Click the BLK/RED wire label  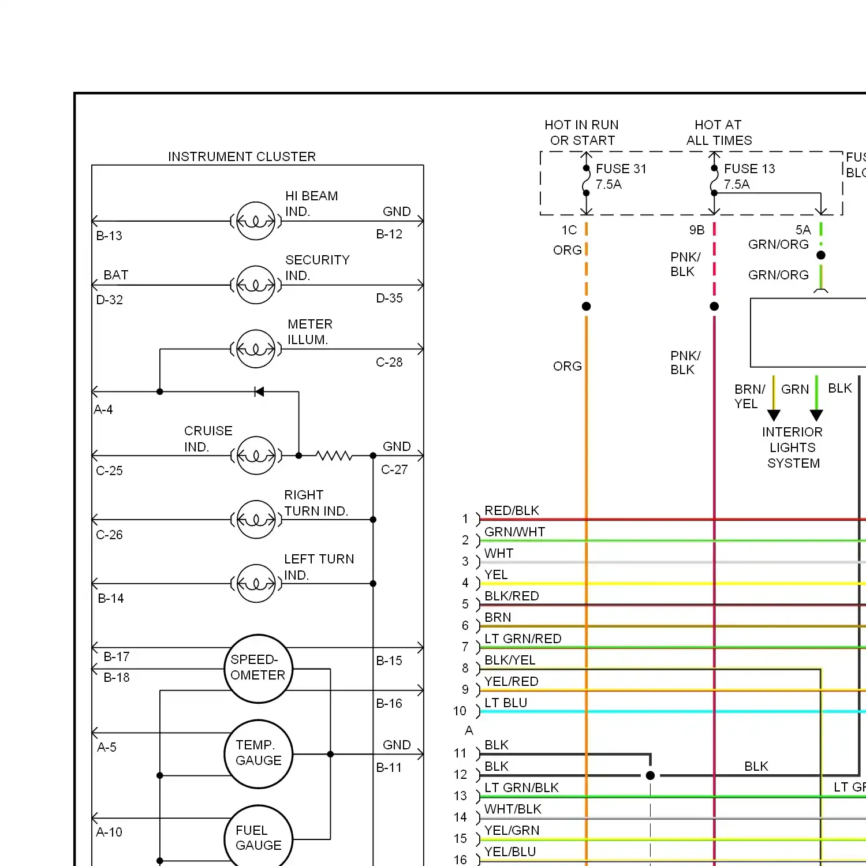point(512,596)
